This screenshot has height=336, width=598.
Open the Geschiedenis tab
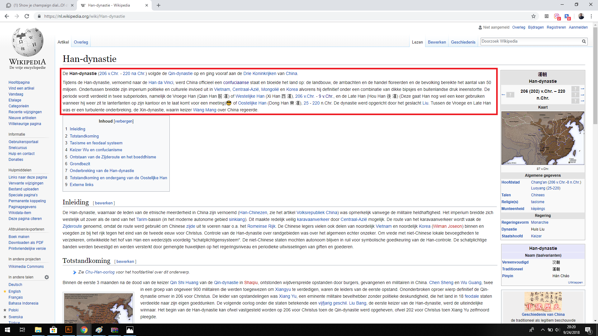[463, 42]
